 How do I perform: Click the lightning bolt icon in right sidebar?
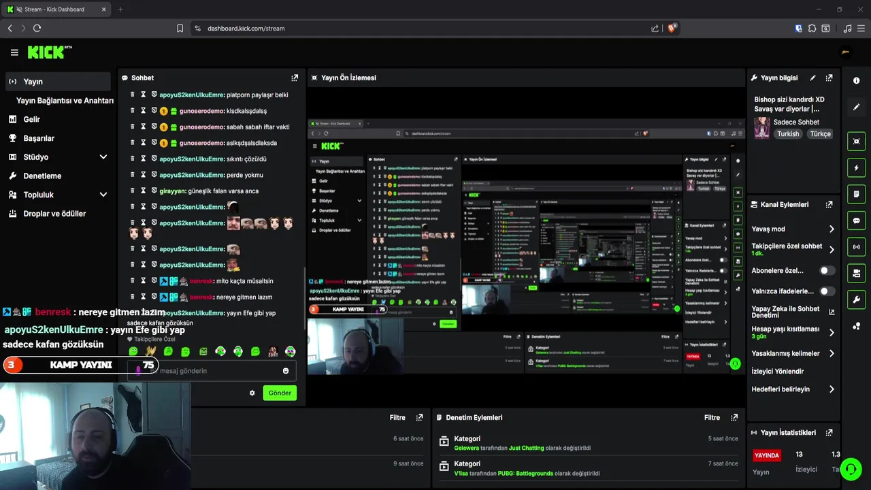857,168
